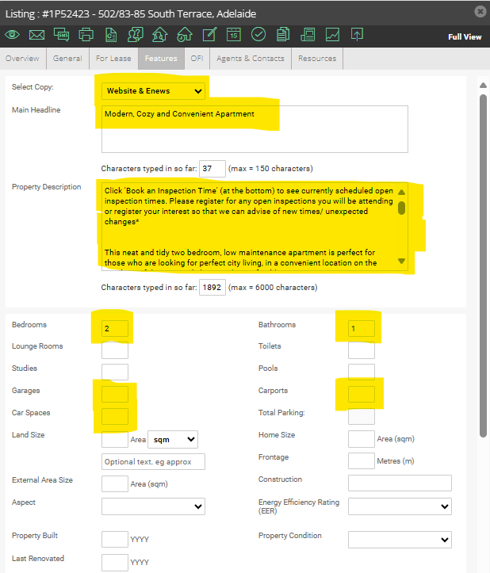Screen dimensions: 490x573
Task: Open the Property Condition dropdown
Action: 400,539
